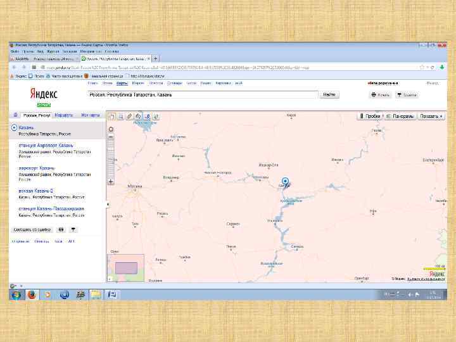Click the Yandex logo
456x342 pixels.
[x=44, y=94]
